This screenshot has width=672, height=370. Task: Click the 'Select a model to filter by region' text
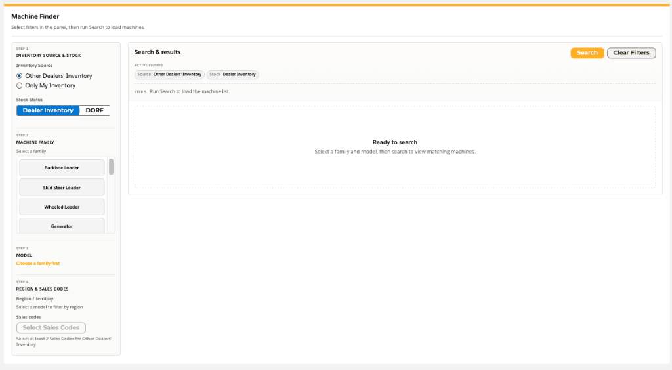pos(49,307)
